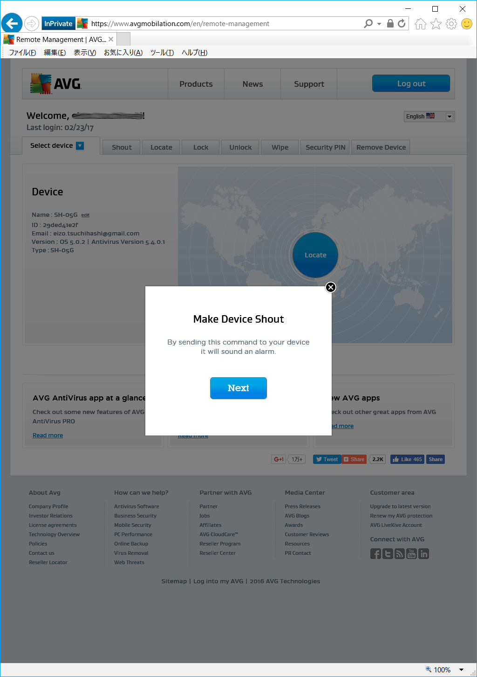477x677 pixels.
Task: Open the ツール(T) menu
Action: [x=162, y=53]
